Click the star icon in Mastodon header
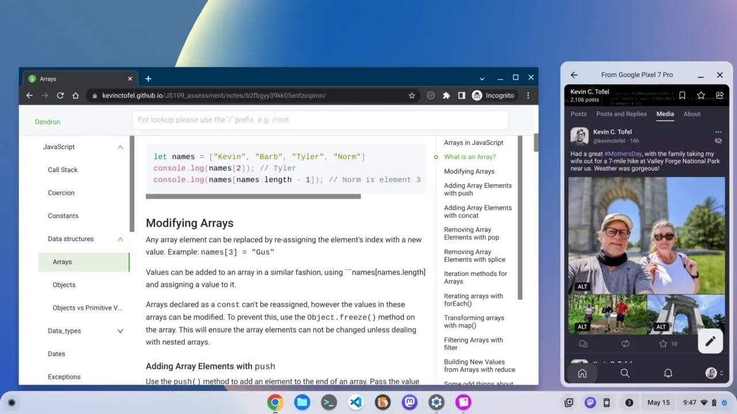 click(701, 95)
